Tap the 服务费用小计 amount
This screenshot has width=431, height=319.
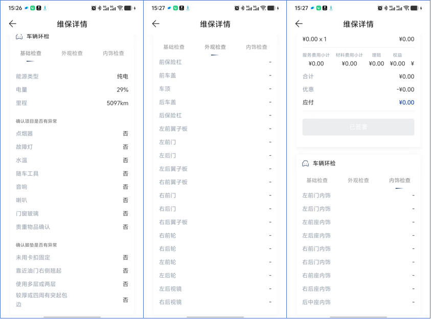click(316, 64)
